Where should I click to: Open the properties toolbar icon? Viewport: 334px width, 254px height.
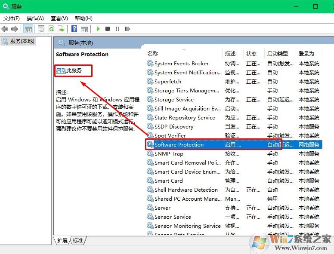41,29
